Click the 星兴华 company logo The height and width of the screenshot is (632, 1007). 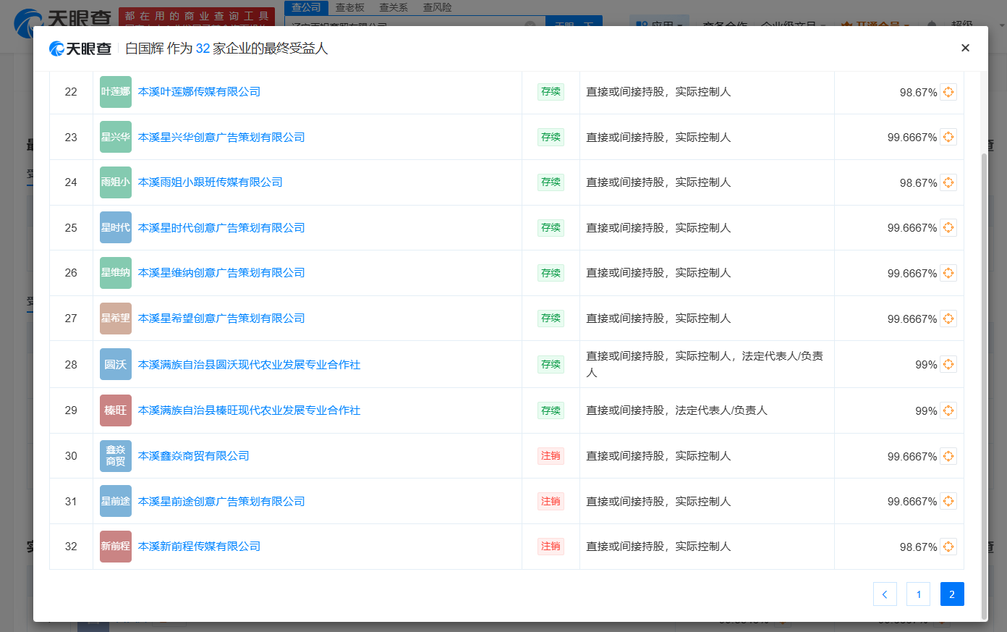pyautogui.click(x=116, y=137)
